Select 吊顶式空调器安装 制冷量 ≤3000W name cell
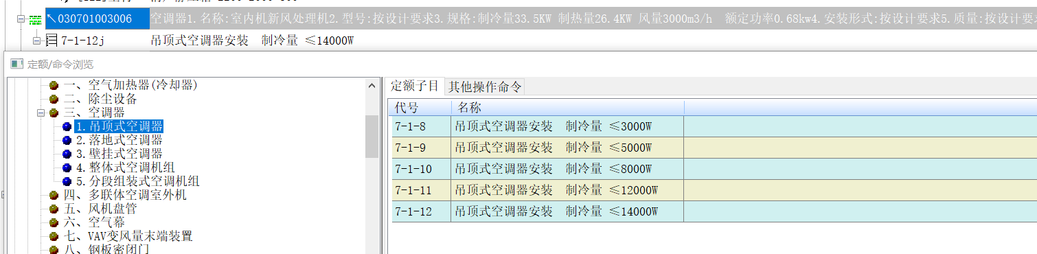 [x=568, y=126]
